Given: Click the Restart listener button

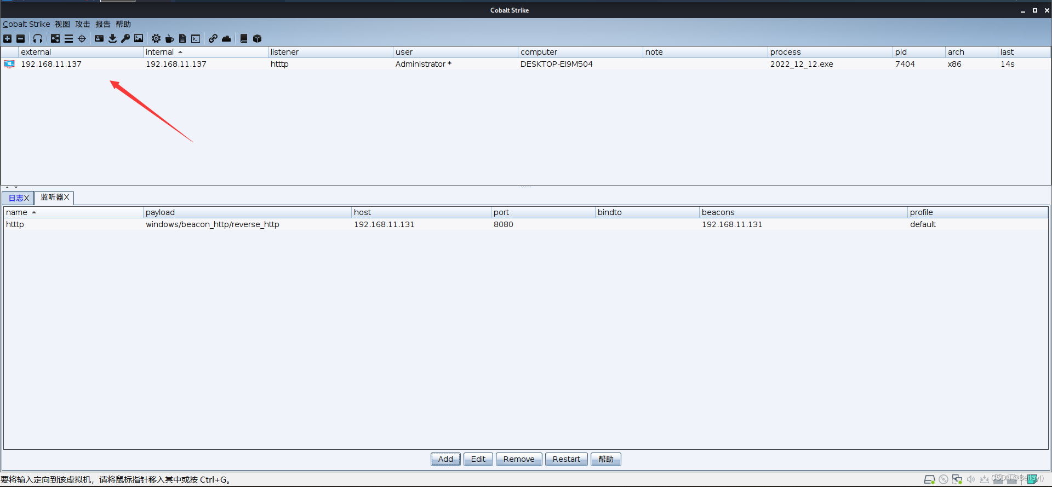Looking at the screenshot, I should point(567,459).
